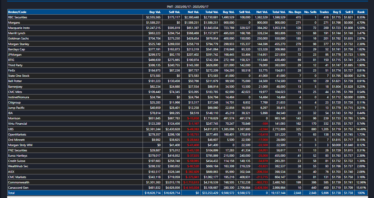This screenshot has height=198, width=374.
Task: Select the Euroz Hartleys broker name
Action: (18, 156)
